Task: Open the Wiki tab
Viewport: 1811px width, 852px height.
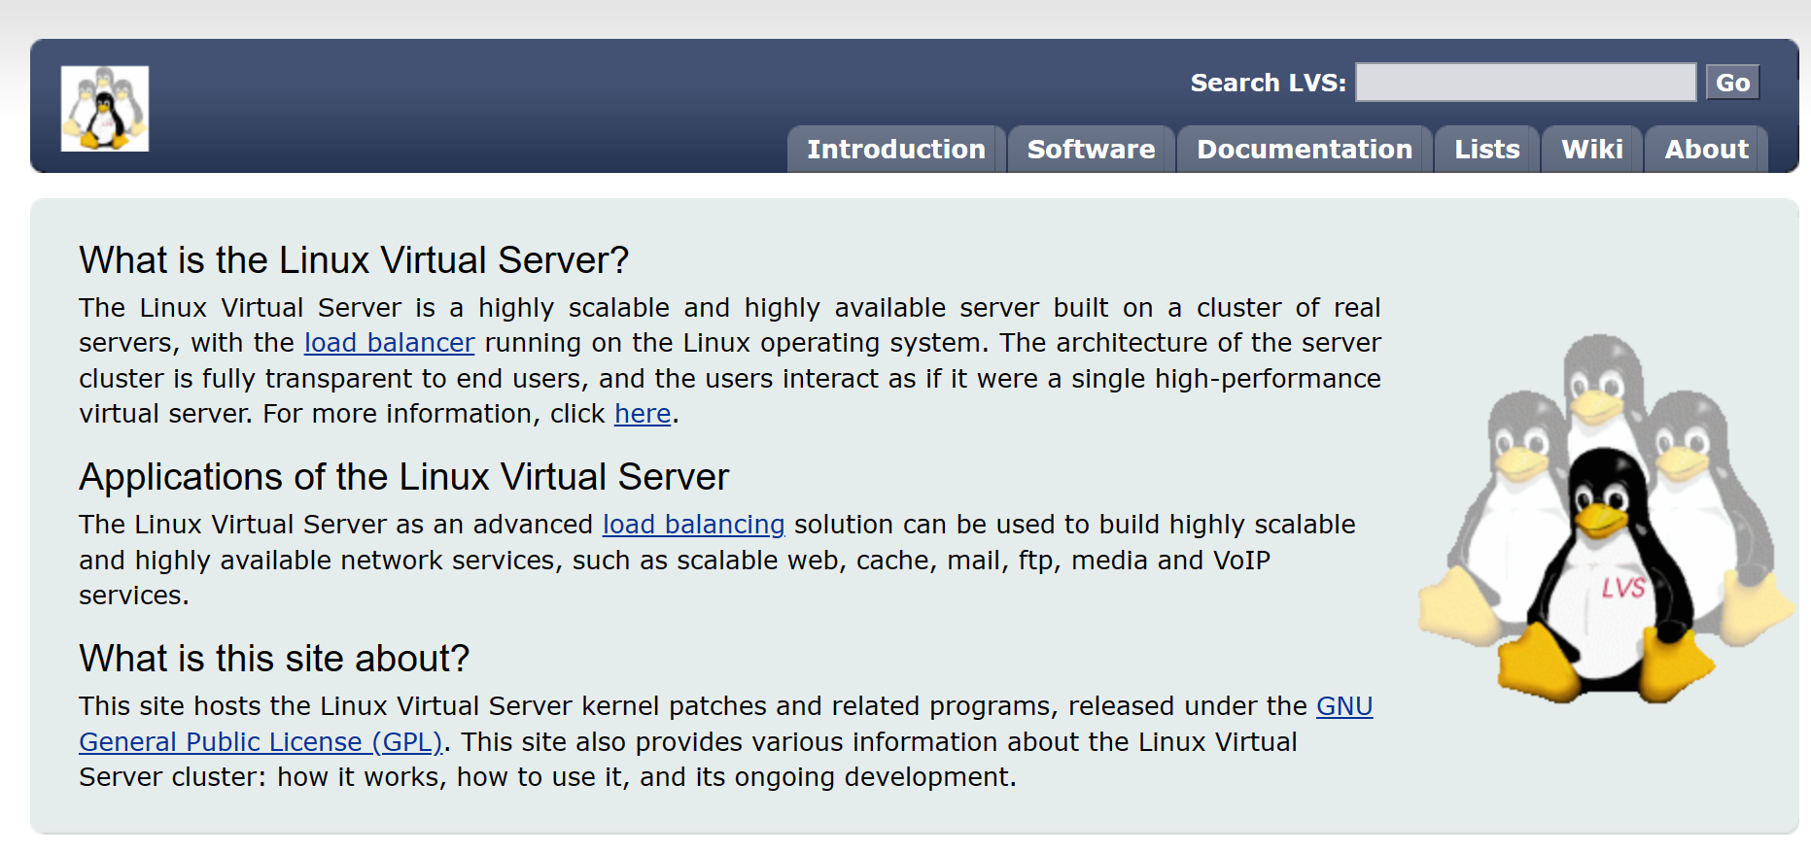Action: (1591, 150)
